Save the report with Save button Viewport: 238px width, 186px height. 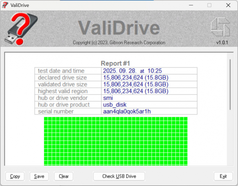[39, 176]
